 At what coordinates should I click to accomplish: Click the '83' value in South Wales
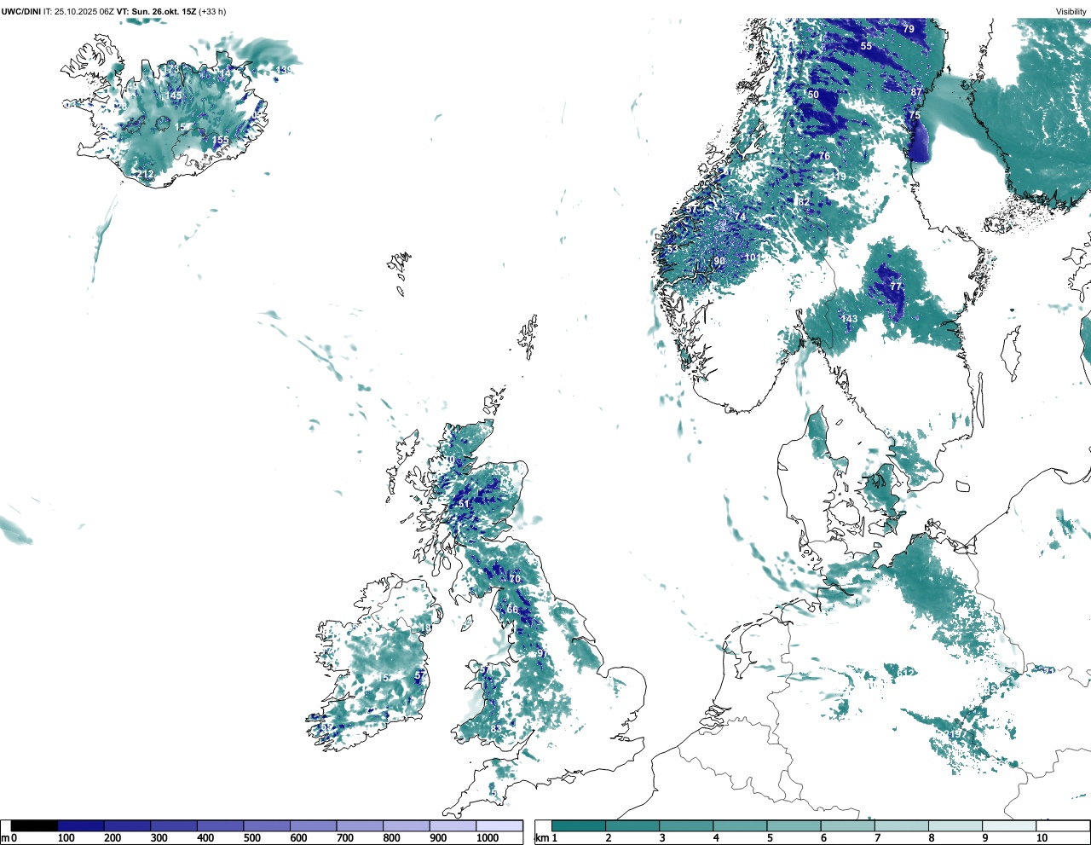coord(496,729)
